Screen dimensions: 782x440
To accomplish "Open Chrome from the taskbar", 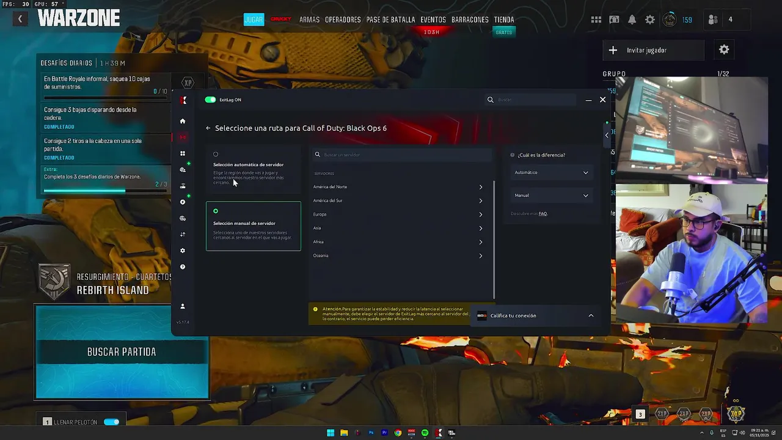I will [398, 433].
